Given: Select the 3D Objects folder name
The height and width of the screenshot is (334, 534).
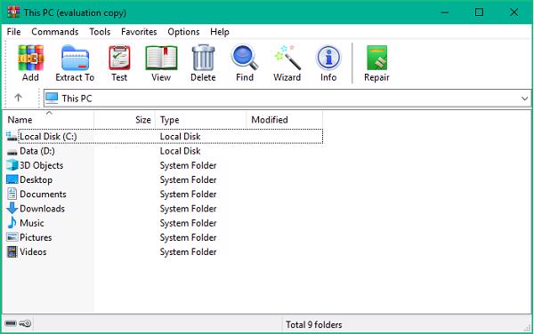Looking at the screenshot, I should tap(42, 165).
